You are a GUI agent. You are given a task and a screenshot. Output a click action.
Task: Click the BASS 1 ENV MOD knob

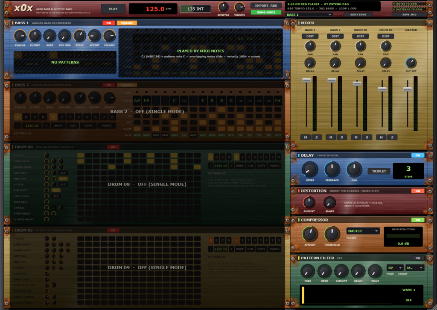64,36
